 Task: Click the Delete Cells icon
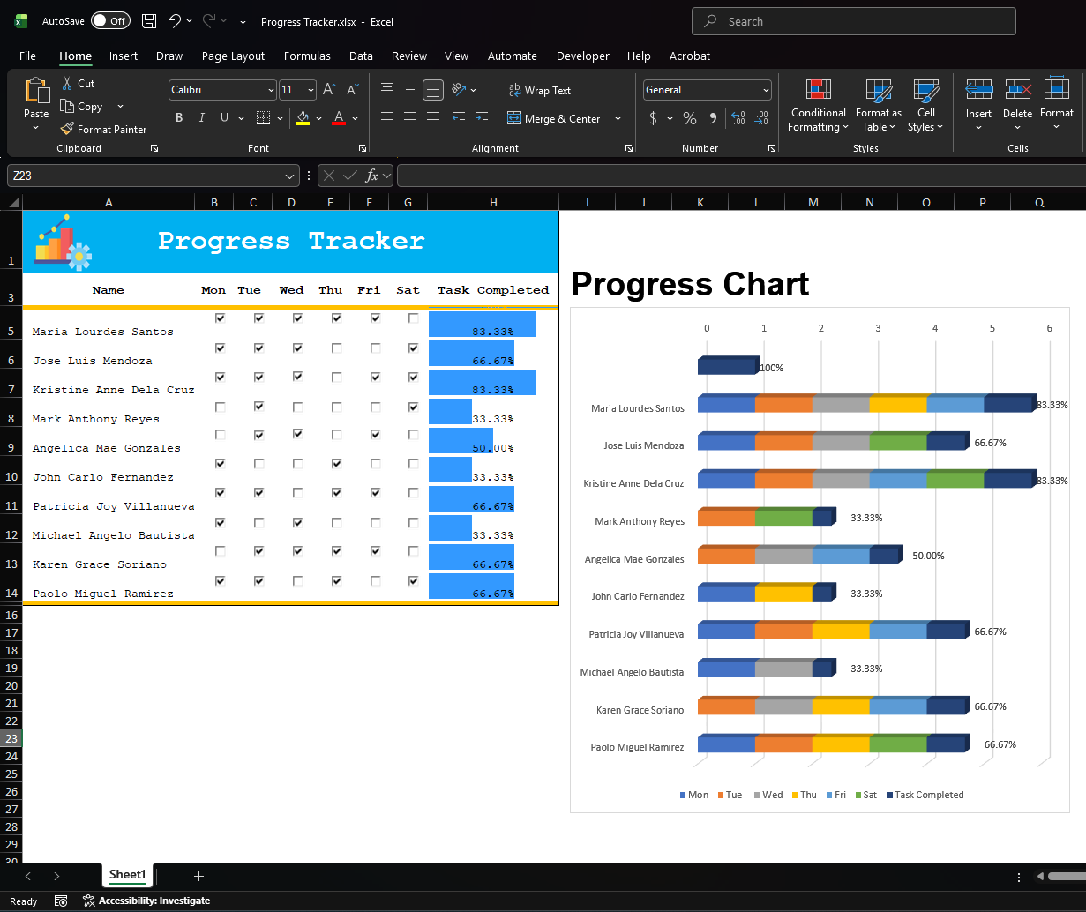click(x=1017, y=106)
